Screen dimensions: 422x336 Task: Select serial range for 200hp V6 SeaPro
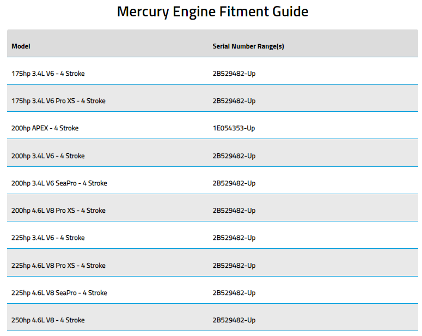coord(234,183)
